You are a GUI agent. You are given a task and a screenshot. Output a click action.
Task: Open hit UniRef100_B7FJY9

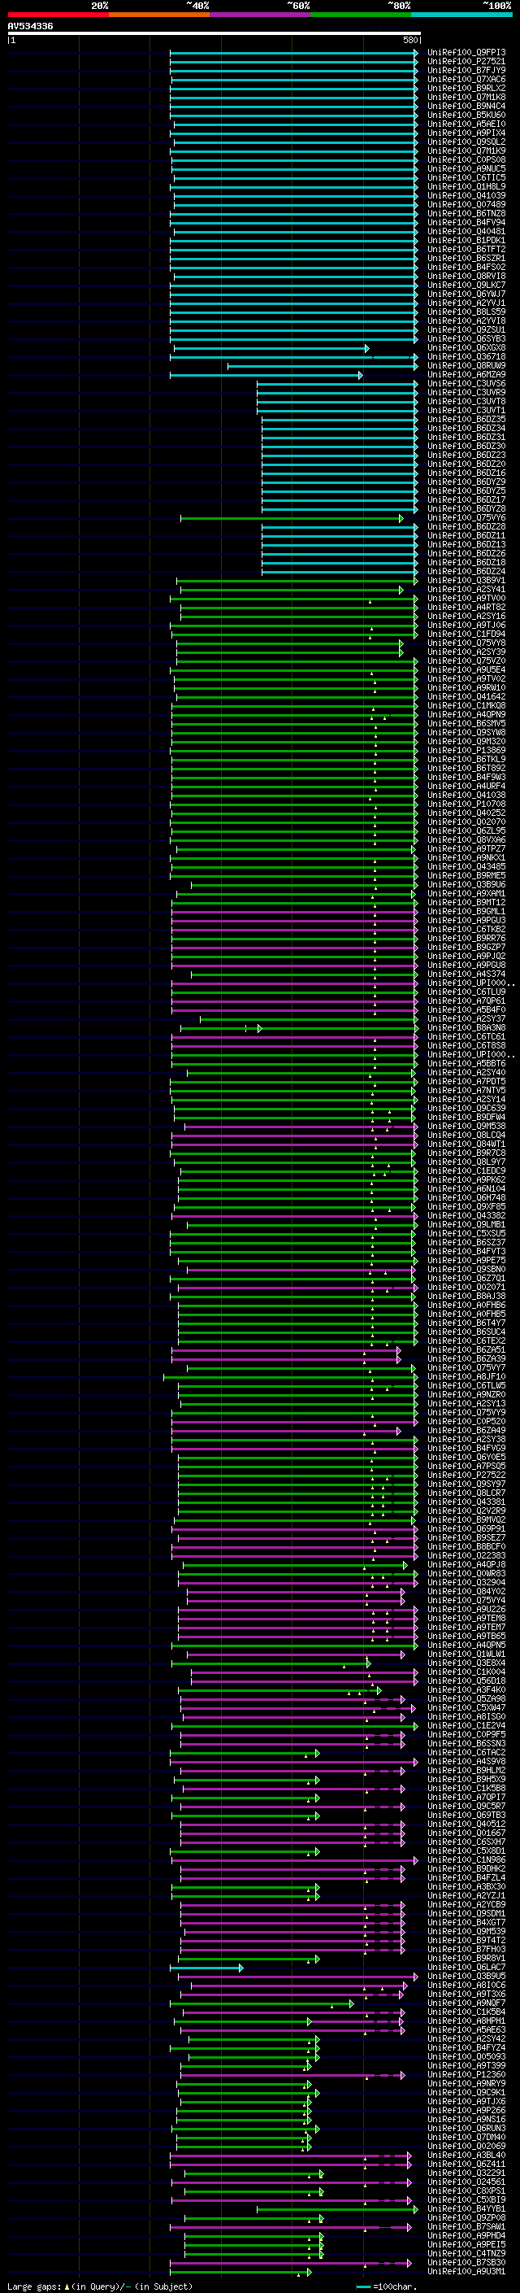[466, 70]
